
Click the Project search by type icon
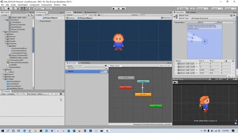pos(29,15)
